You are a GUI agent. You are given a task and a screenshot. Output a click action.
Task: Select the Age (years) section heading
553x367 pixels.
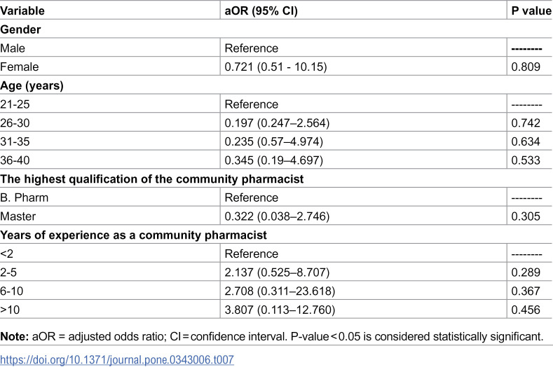tap(32, 85)
